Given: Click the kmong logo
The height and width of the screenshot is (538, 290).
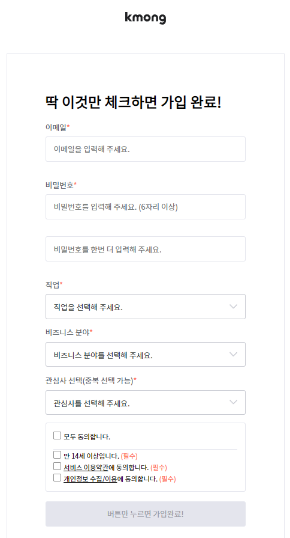Looking at the screenshot, I should pos(146,18).
